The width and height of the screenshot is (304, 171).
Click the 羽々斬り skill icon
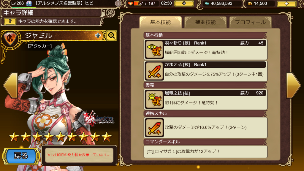[154, 50]
